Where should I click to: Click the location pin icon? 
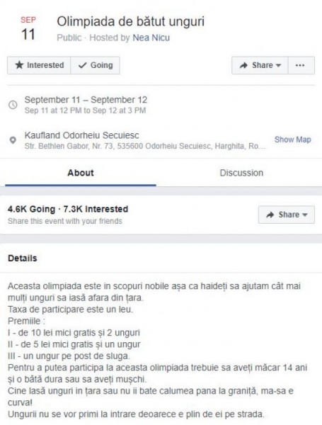tap(13, 140)
